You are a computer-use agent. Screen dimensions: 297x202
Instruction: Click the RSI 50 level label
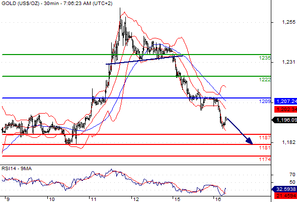coord(292,182)
